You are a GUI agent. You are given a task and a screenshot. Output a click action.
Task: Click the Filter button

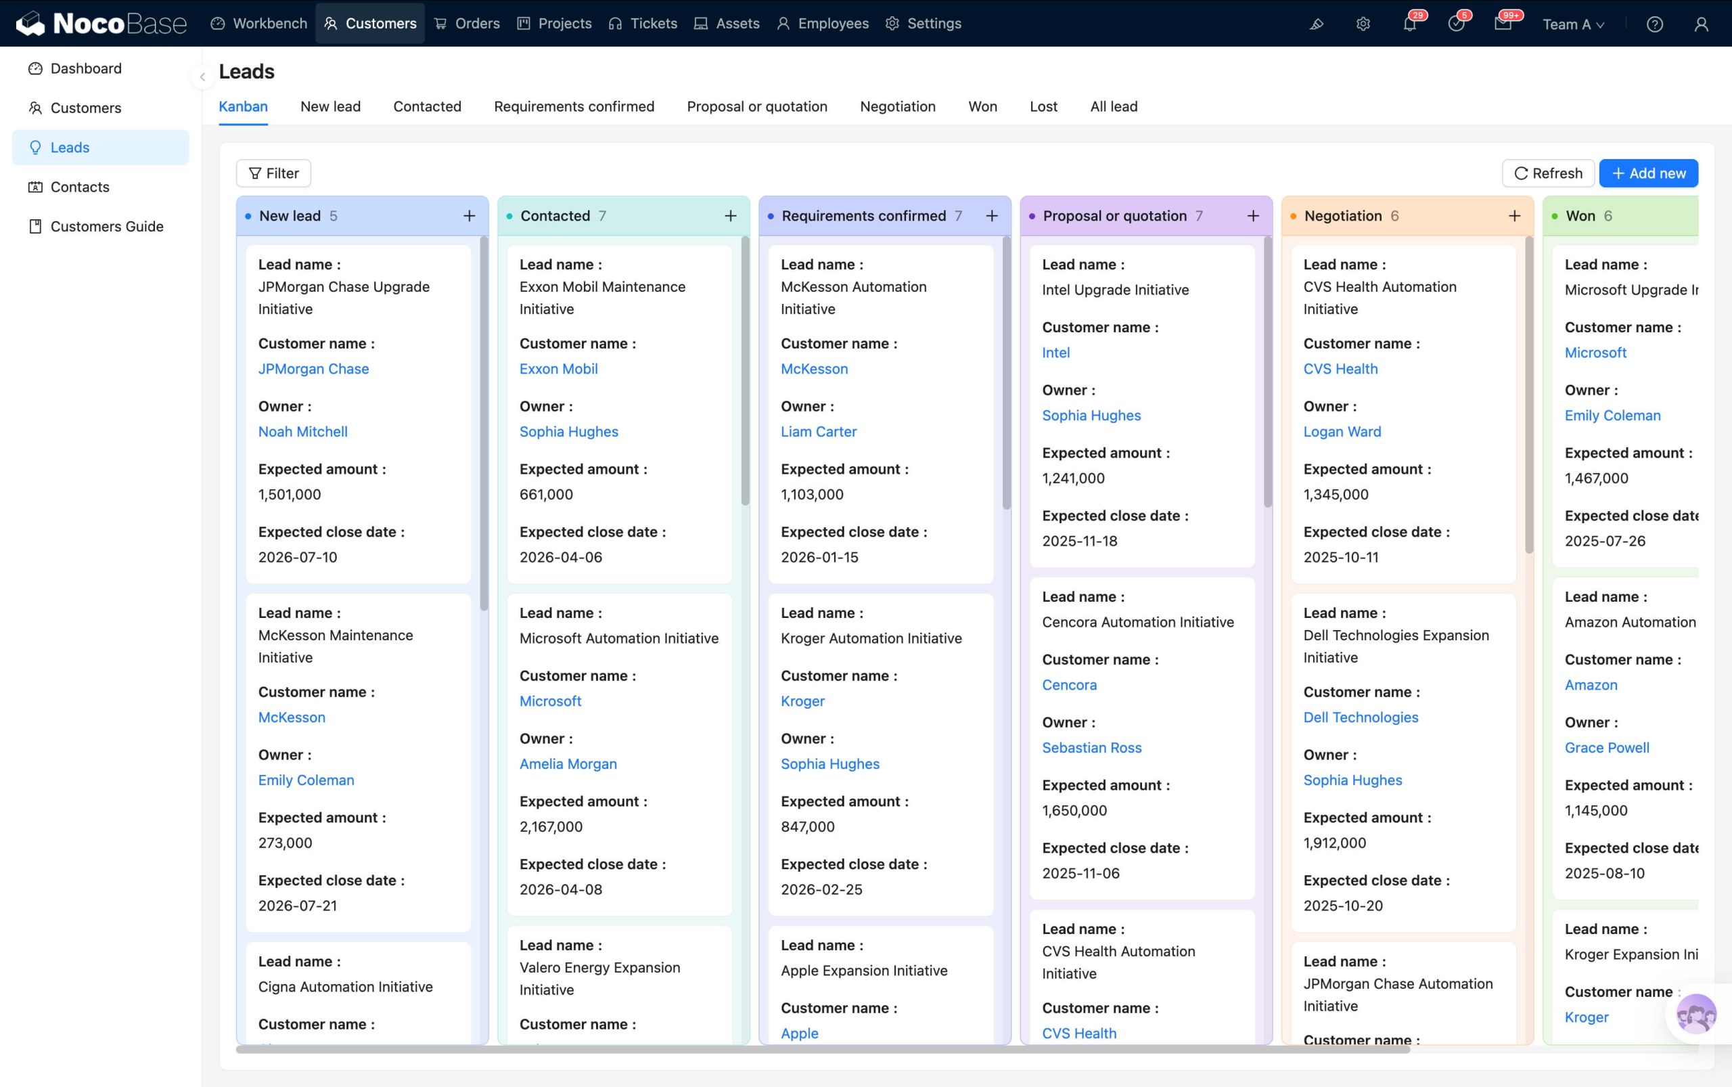(x=273, y=173)
